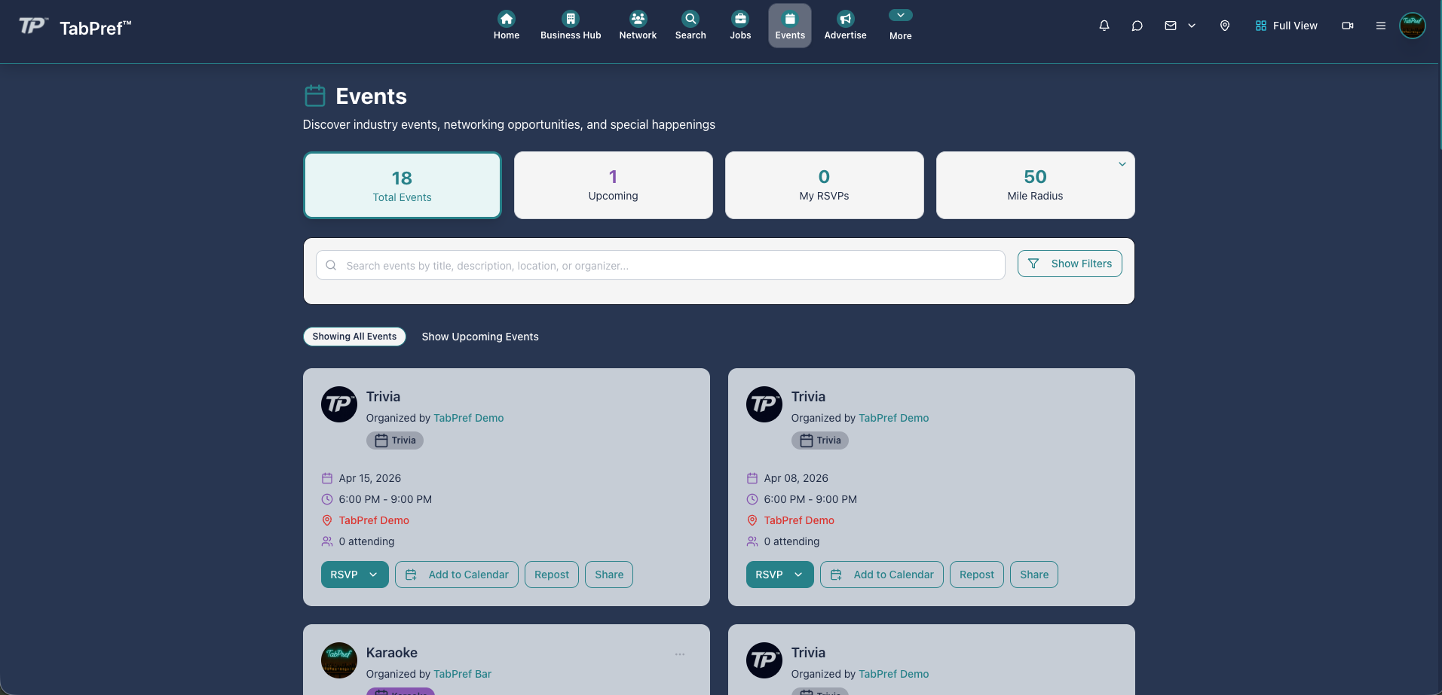The width and height of the screenshot is (1442, 695).
Task: Select the 18 Total Events stat card
Action: [x=403, y=185]
